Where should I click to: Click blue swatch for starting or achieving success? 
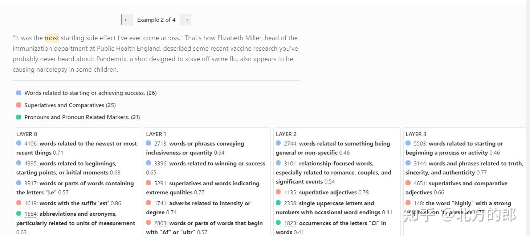pyautogui.click(x=19, y=93)
